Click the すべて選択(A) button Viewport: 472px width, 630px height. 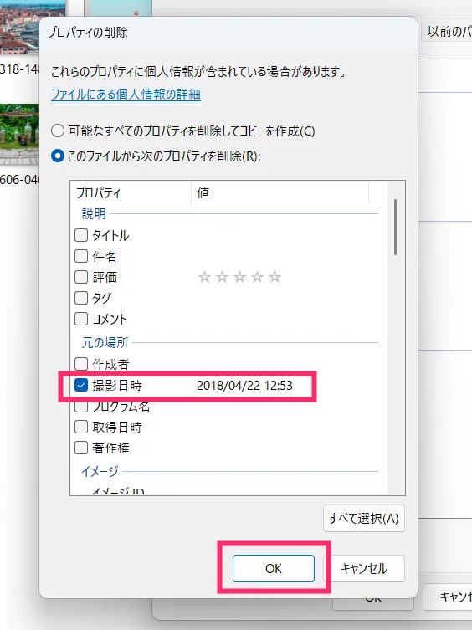(364, 518)
